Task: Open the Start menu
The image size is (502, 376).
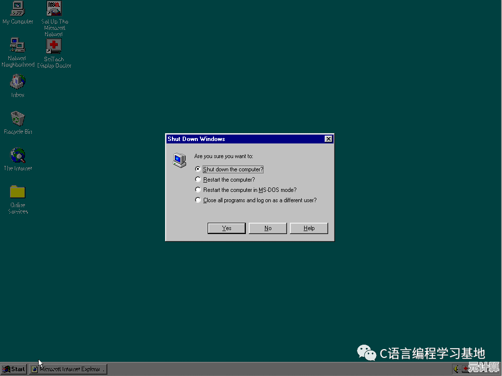Action: click(x=13, y=369)
